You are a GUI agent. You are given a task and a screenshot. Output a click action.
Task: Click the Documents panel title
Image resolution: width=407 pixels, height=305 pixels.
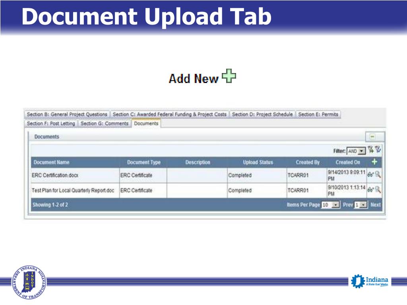[47, 137]
